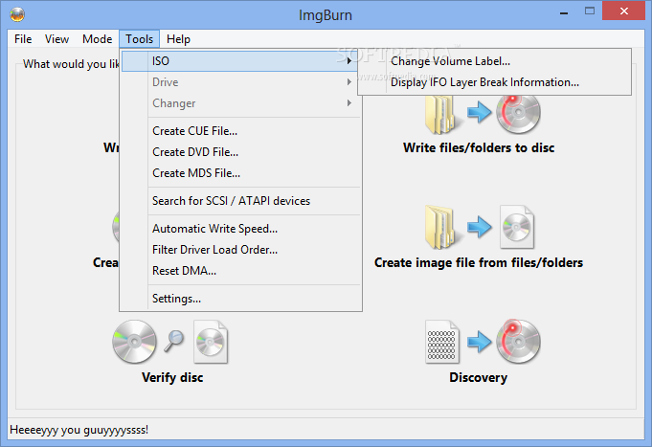Click status bar text Heeeeyyy you guuyyyyssss!
This screenshot has width=652, height=447.
coord(79,430)
